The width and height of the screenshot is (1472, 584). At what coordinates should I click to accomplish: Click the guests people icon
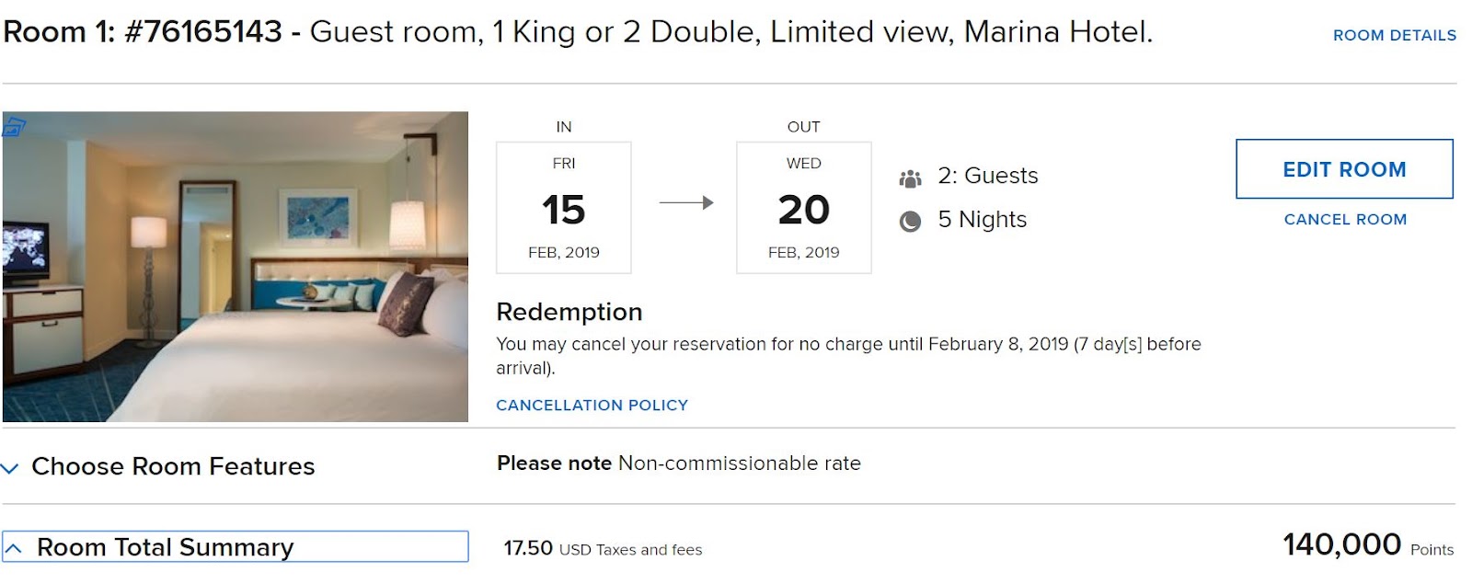[910, 177]
